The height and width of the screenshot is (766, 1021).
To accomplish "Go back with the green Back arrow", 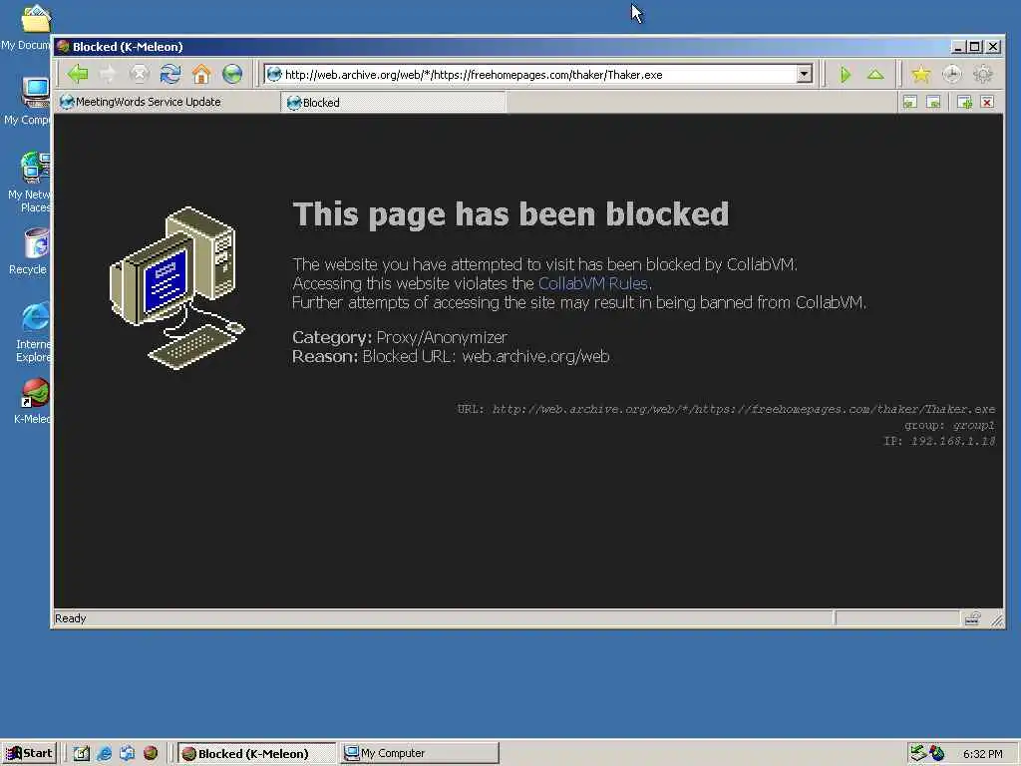I will pyautogui.click(x=78, y=74).
